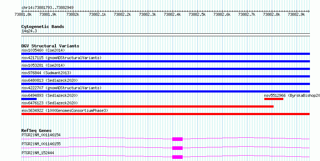Select the Cytogenetic Bands track title
Viewport: 320px width, 161px height.
click(x=43, y=27)
